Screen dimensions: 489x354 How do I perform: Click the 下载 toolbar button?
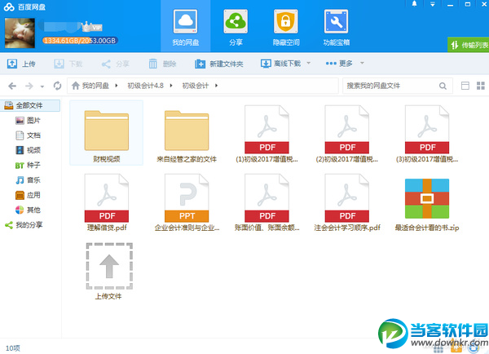coord(68,64)
